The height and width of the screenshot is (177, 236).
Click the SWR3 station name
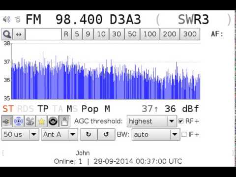click(x=193, y=20)
